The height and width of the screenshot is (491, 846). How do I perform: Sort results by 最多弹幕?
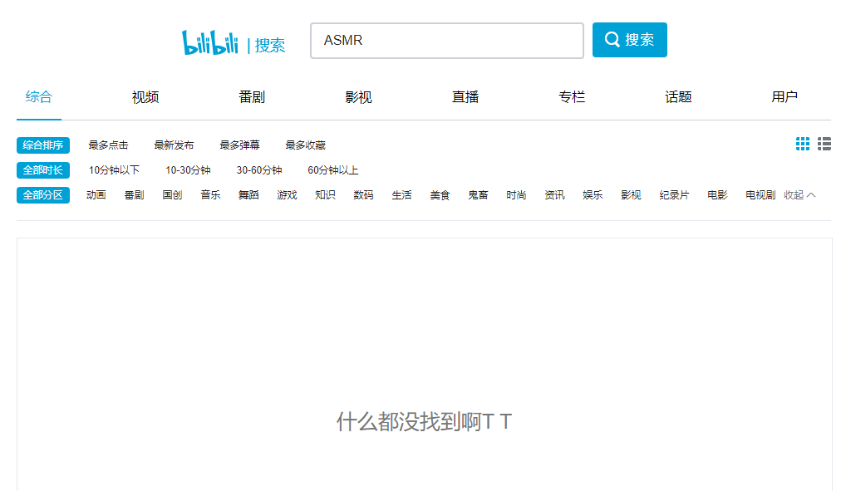(x=239, y=145)
